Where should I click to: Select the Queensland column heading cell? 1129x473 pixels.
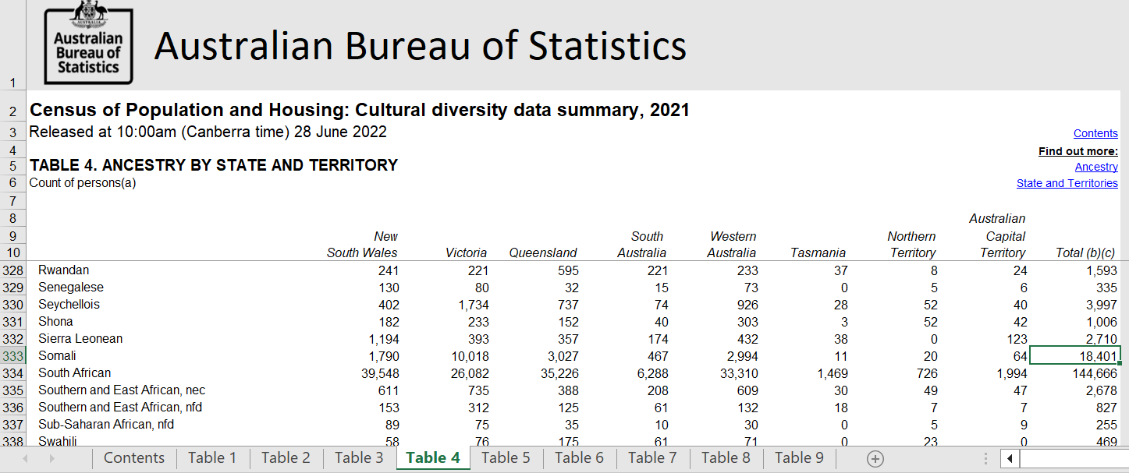point(543,252)
